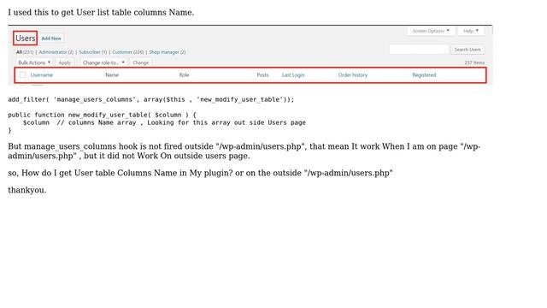The width and height of the screenshot is (547, 308).
Task: Click the 'I used this to get' sentence
Action: [101, 12]
